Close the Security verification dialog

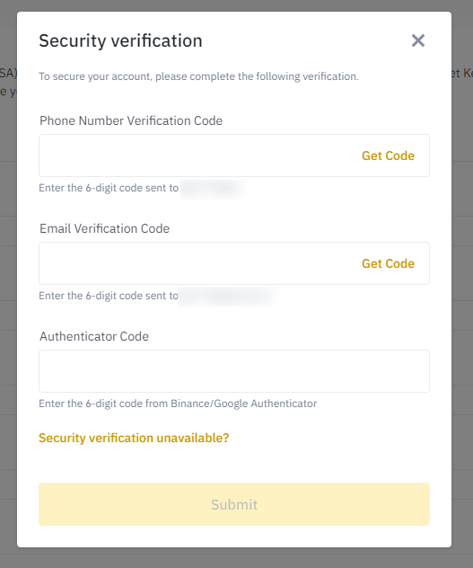tap(418, 40)
